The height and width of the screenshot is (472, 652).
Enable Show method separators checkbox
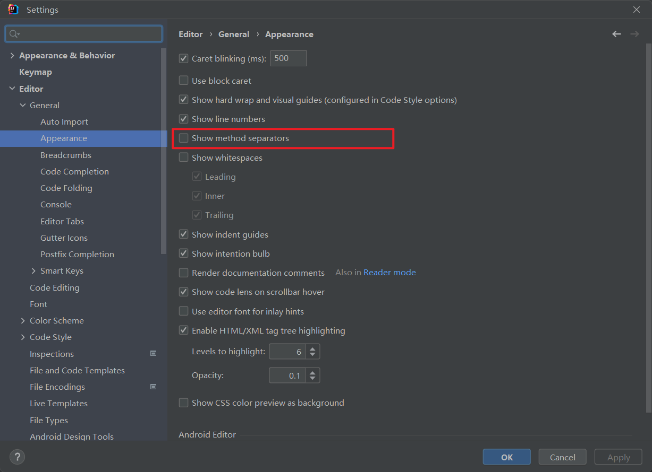(x=184, y=138)
